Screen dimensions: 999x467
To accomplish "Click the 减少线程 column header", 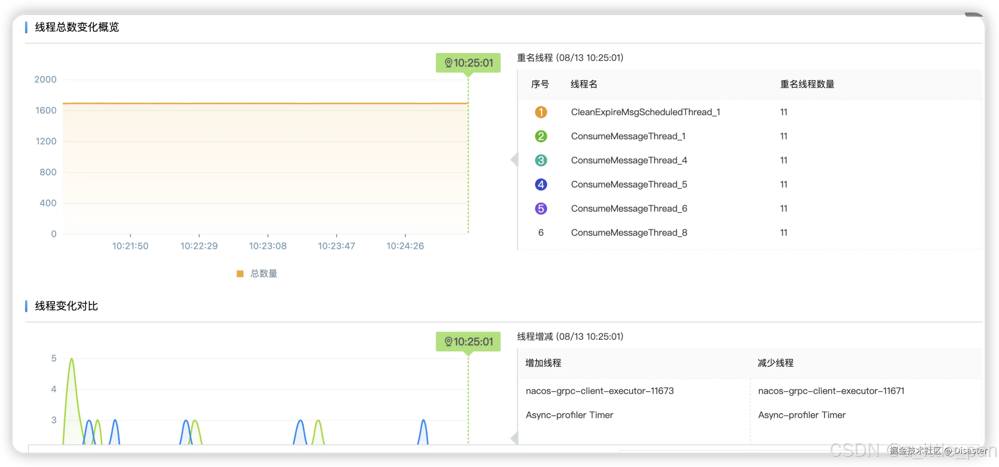I will pyautogui.click(x=775, y=363).
